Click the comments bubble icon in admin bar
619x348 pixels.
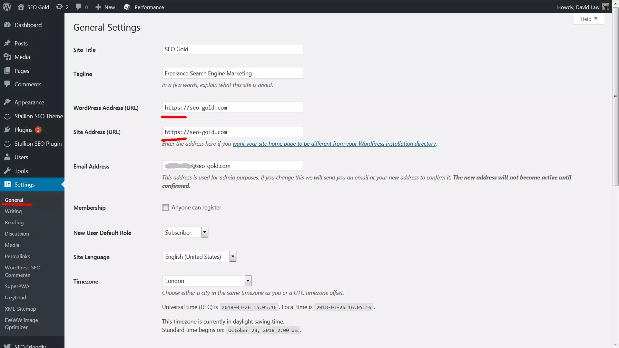point(78,7)
